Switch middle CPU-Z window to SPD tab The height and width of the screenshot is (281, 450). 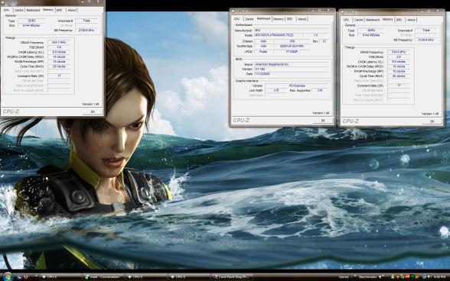(289, 19)
